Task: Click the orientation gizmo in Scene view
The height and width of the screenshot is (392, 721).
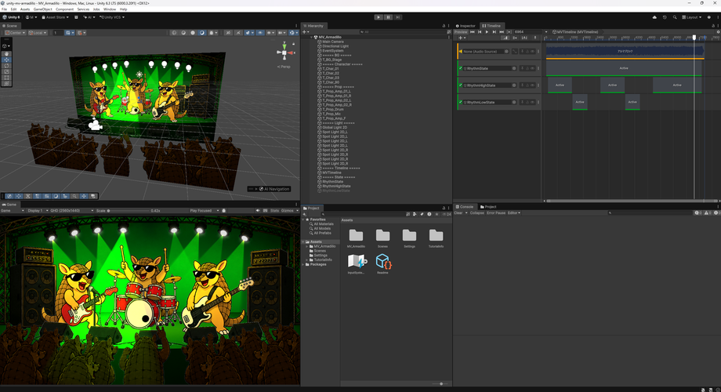Action: [284, 53]
